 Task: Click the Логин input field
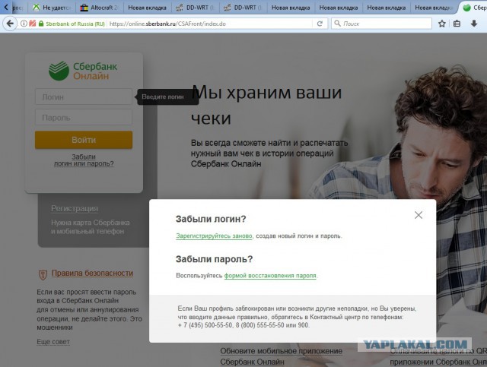pyautogui.click(x=84, y=96)
